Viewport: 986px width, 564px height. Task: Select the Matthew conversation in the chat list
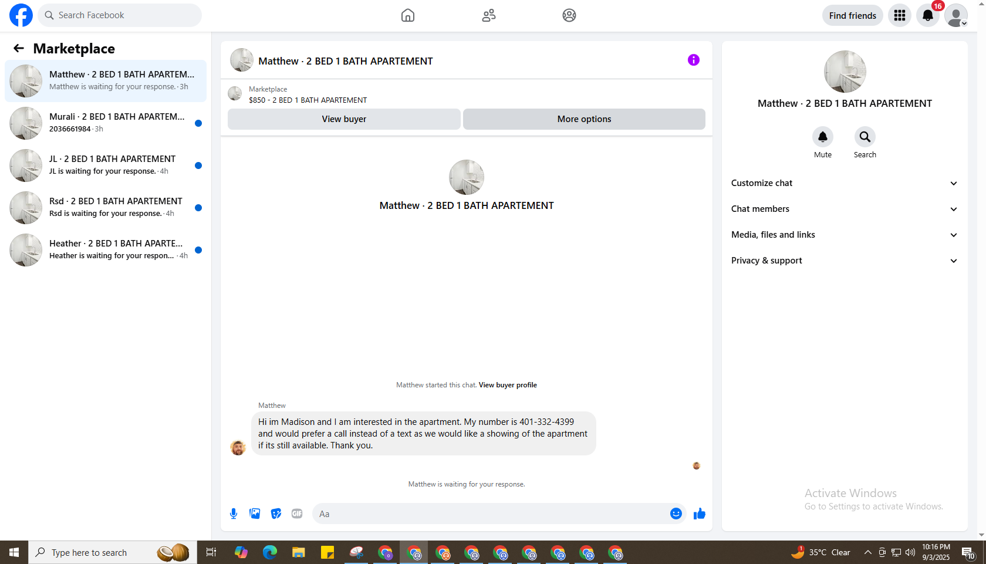point(106,81)
